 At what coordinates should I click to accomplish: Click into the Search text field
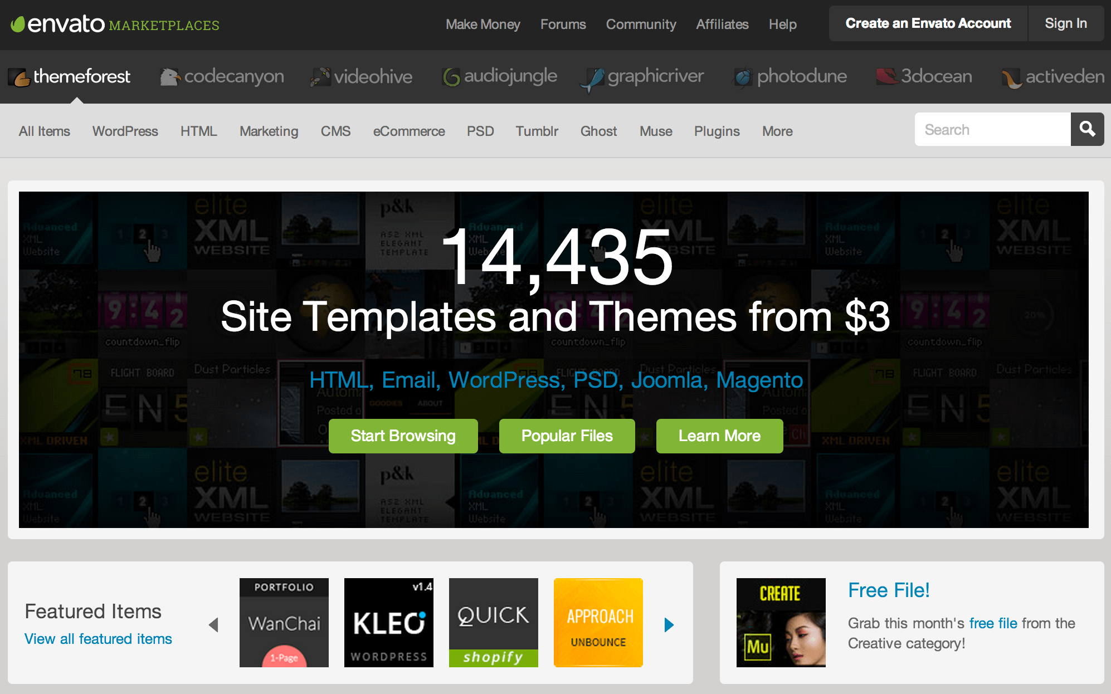[992, 129]
